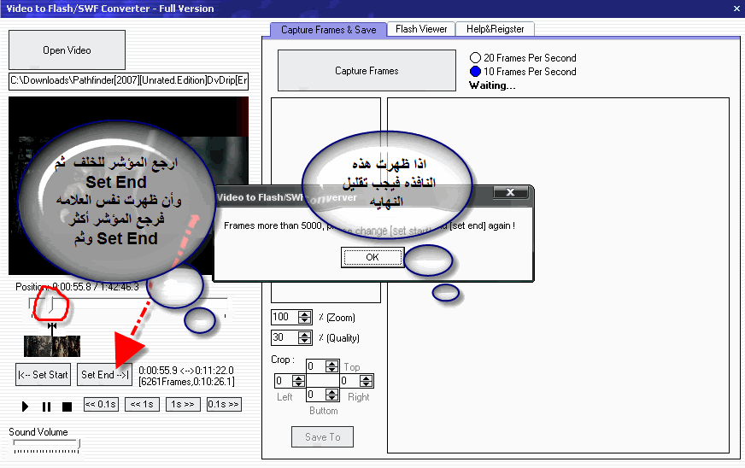The image size is (745, 468).
Task: Stop video playback with the square icon
Action: click(67, 407)
